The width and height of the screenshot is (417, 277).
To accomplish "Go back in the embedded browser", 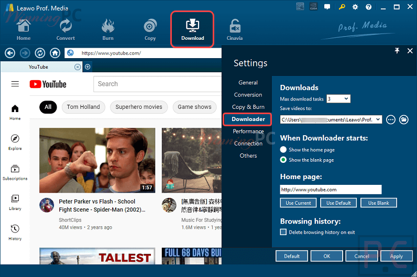I will tap(10, 53).
